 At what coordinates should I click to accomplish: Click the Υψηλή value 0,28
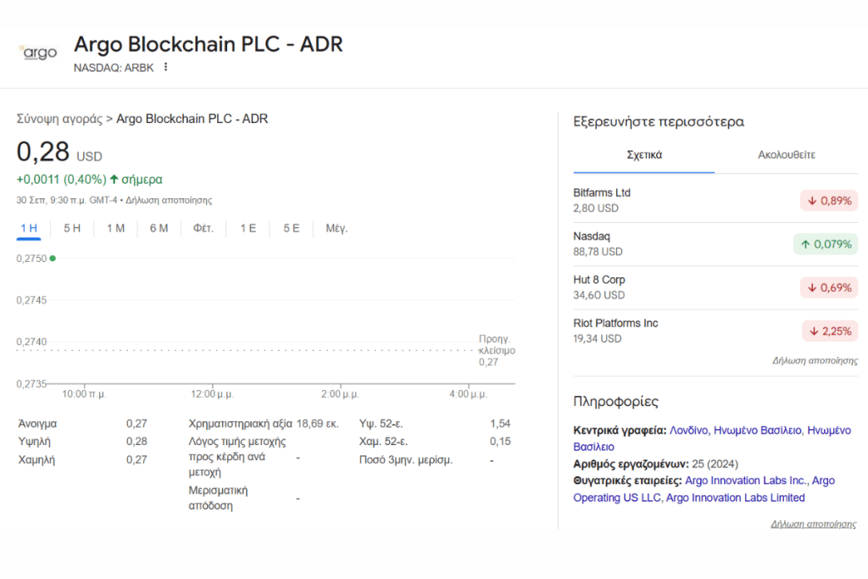click(136, 441)
